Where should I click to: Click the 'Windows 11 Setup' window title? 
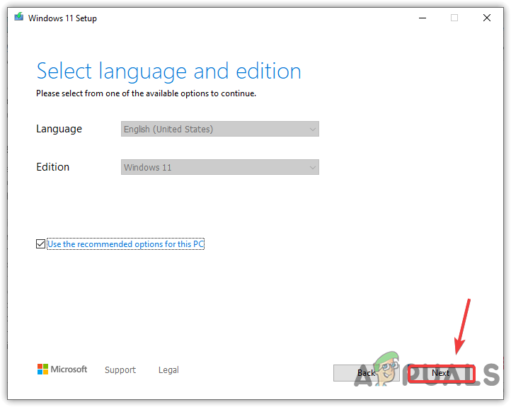click(x=62, y=18)
